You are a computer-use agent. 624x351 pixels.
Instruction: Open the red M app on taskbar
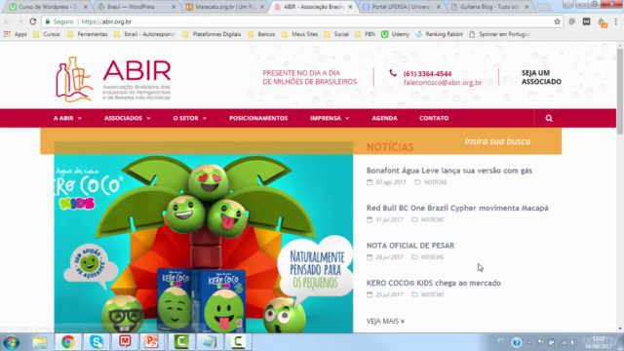(125, 342)
